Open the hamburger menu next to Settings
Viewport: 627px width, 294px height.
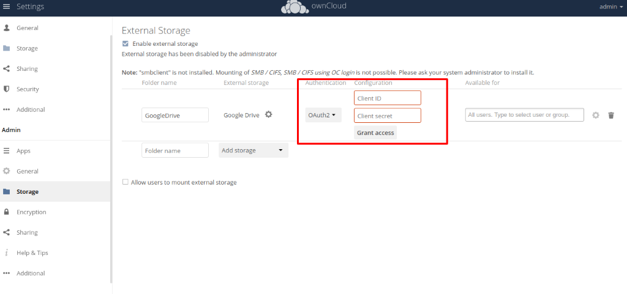click(7, 7)
